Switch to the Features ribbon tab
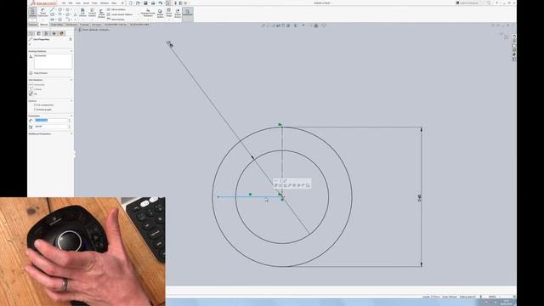This screenshot has height=306, width=544. [x=32, y=25]
